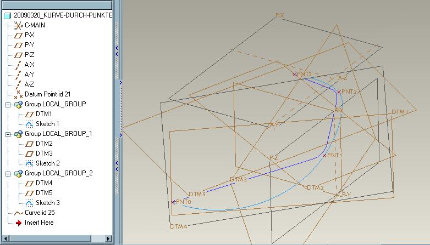Click tree horizontal scrollbar right arrow
Image resolution: width=430 pixels, height=245 pixels.
pyautogui.click(x=108, y=238)
